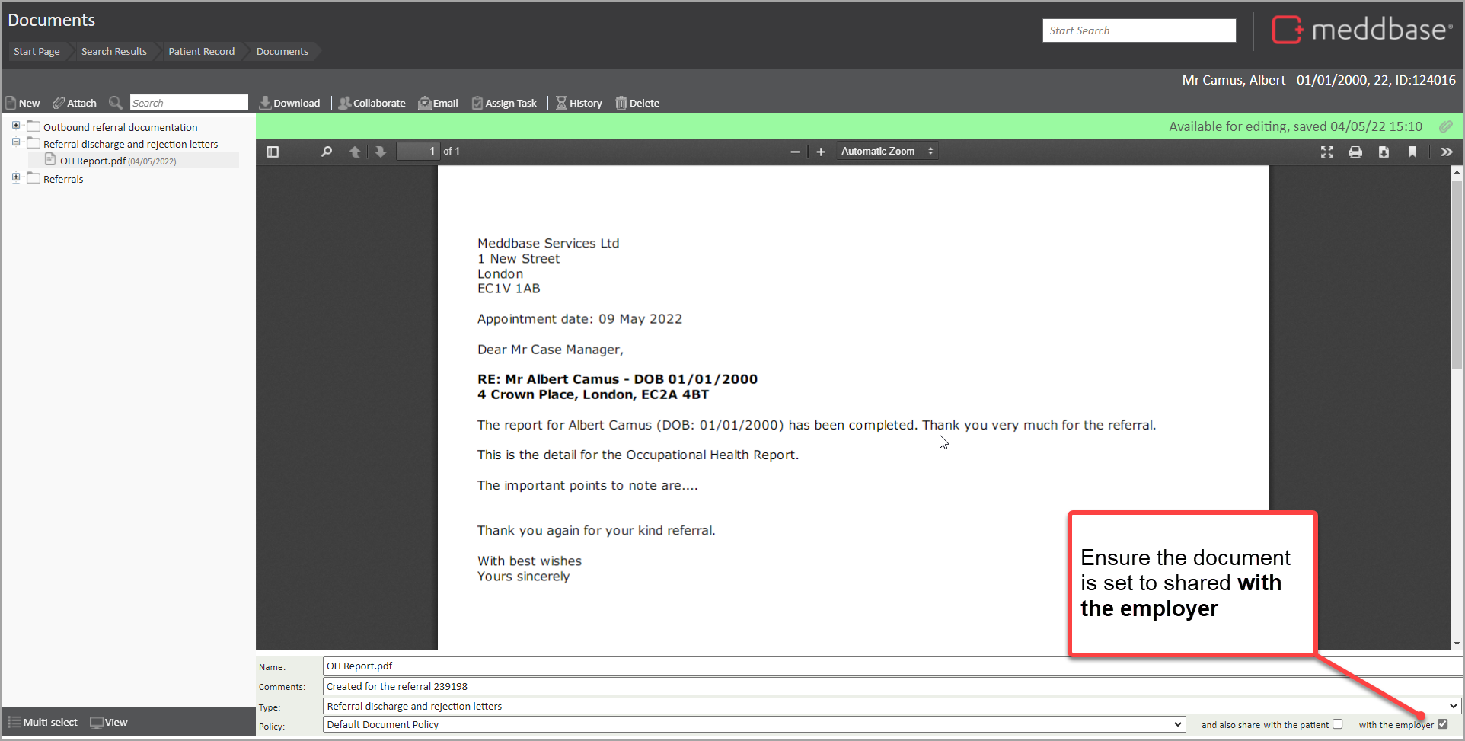Click the Start Search field
1465x741 pixels.
click(1138, 30)
